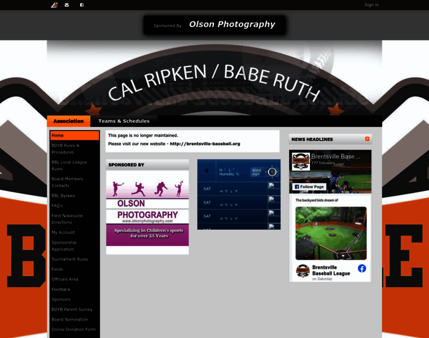The width and height of the screenshot is (429, 338).
Task: Open the email envelope icon in top bar
Action: point(67,5)
